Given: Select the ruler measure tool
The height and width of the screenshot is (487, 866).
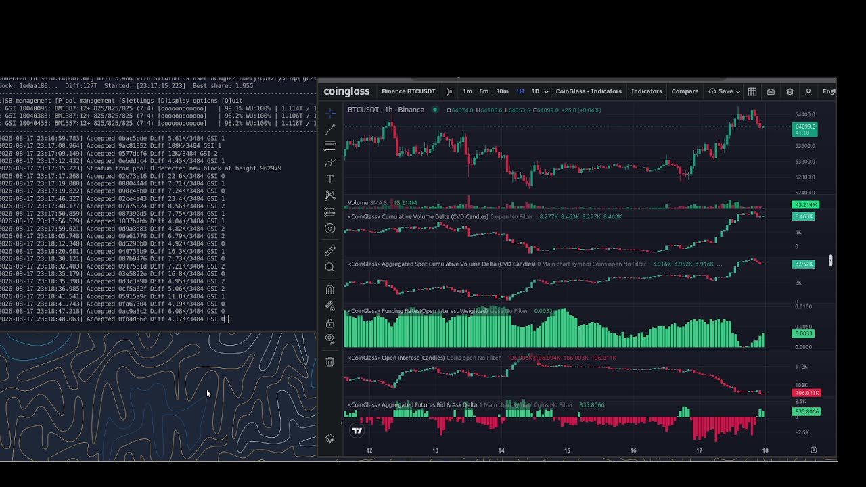Looking at the screenshot, I should pos(330,250).
